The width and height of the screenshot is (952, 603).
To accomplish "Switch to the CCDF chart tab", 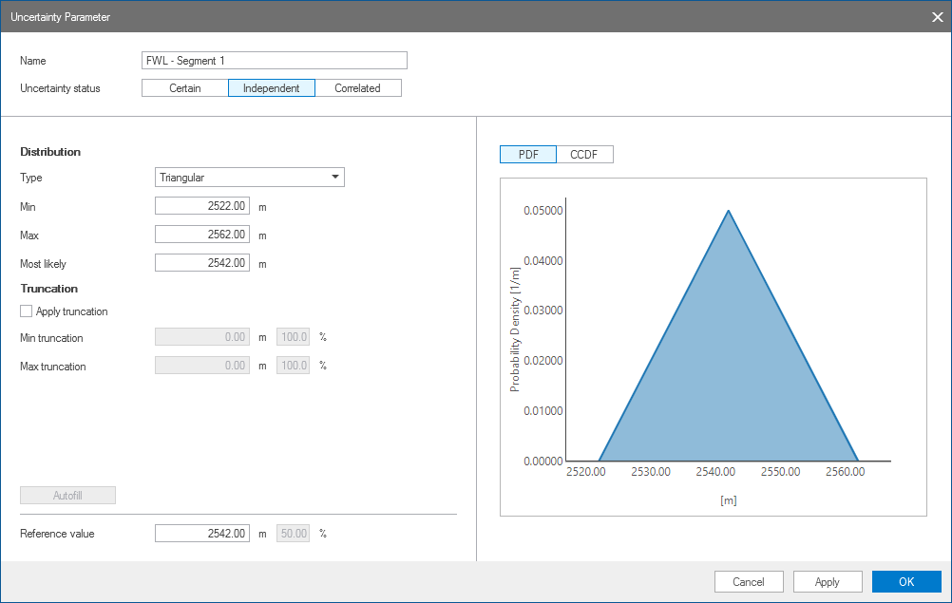I will pyautogui.click(x=584, y=155).
